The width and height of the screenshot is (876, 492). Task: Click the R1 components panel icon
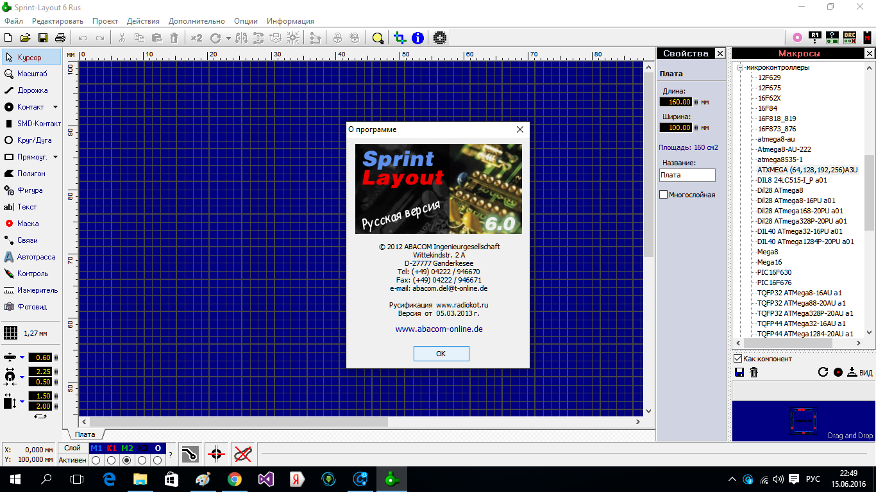pos(815,38)
